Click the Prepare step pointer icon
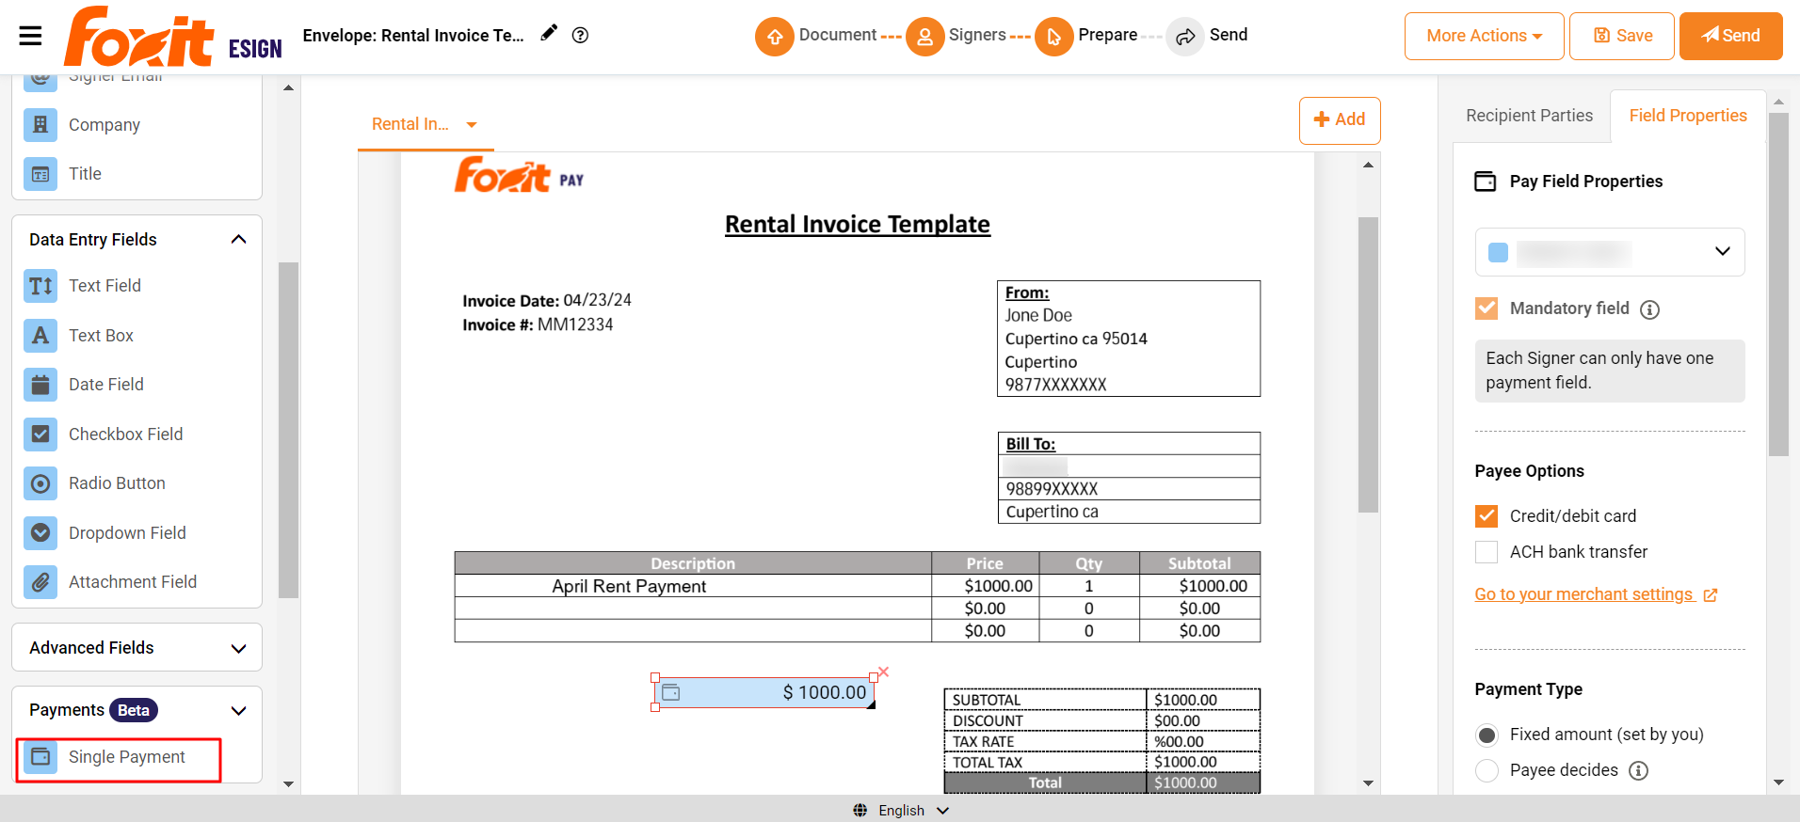This screenshot has width=1800, height=822. (1054, 37)
